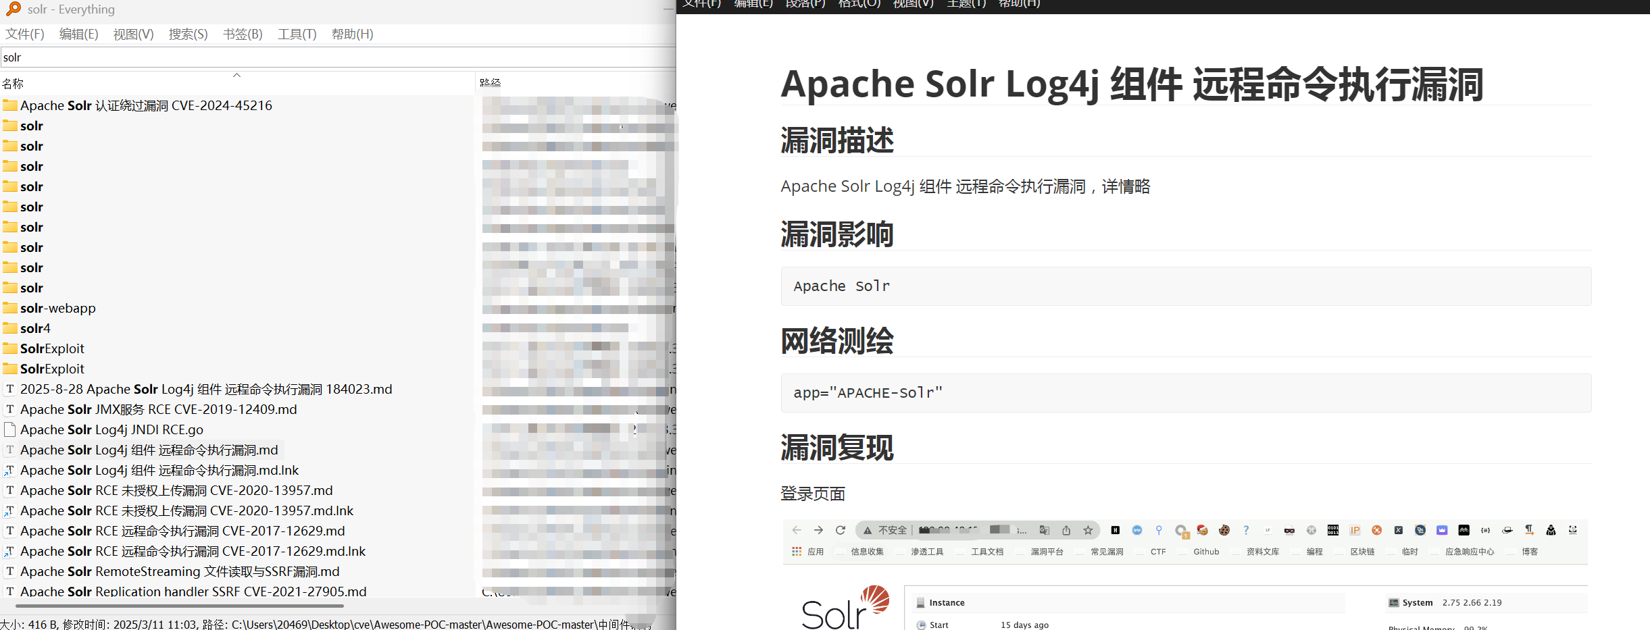This screenshot has width=1650, height=630.
Task: Click the browser back arrow icon
Action: click(x=797, y=530)
